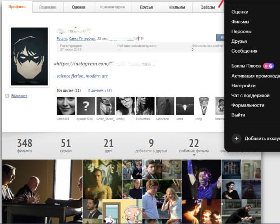Click the ice cream avatar of friend iving
The width and height of the screenshot is (280, 224).
204,106
